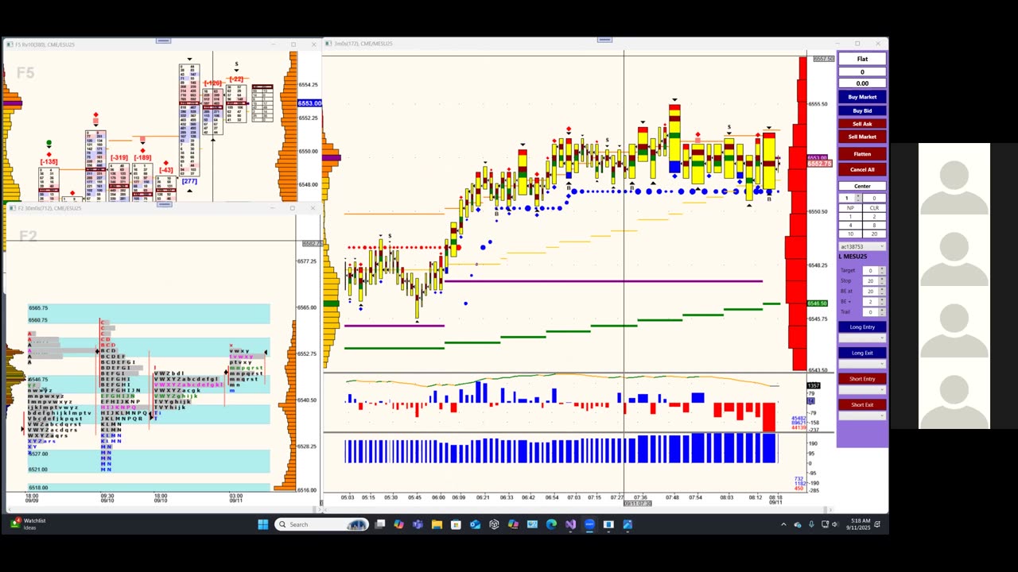Open the Windows Start menu

[263, 524]
